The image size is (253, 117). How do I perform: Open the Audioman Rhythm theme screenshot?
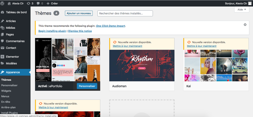[142, 66]
